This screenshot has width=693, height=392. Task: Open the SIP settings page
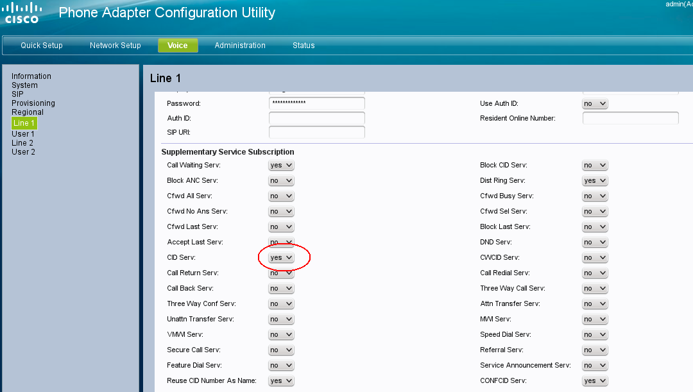(x=17, y=94)
